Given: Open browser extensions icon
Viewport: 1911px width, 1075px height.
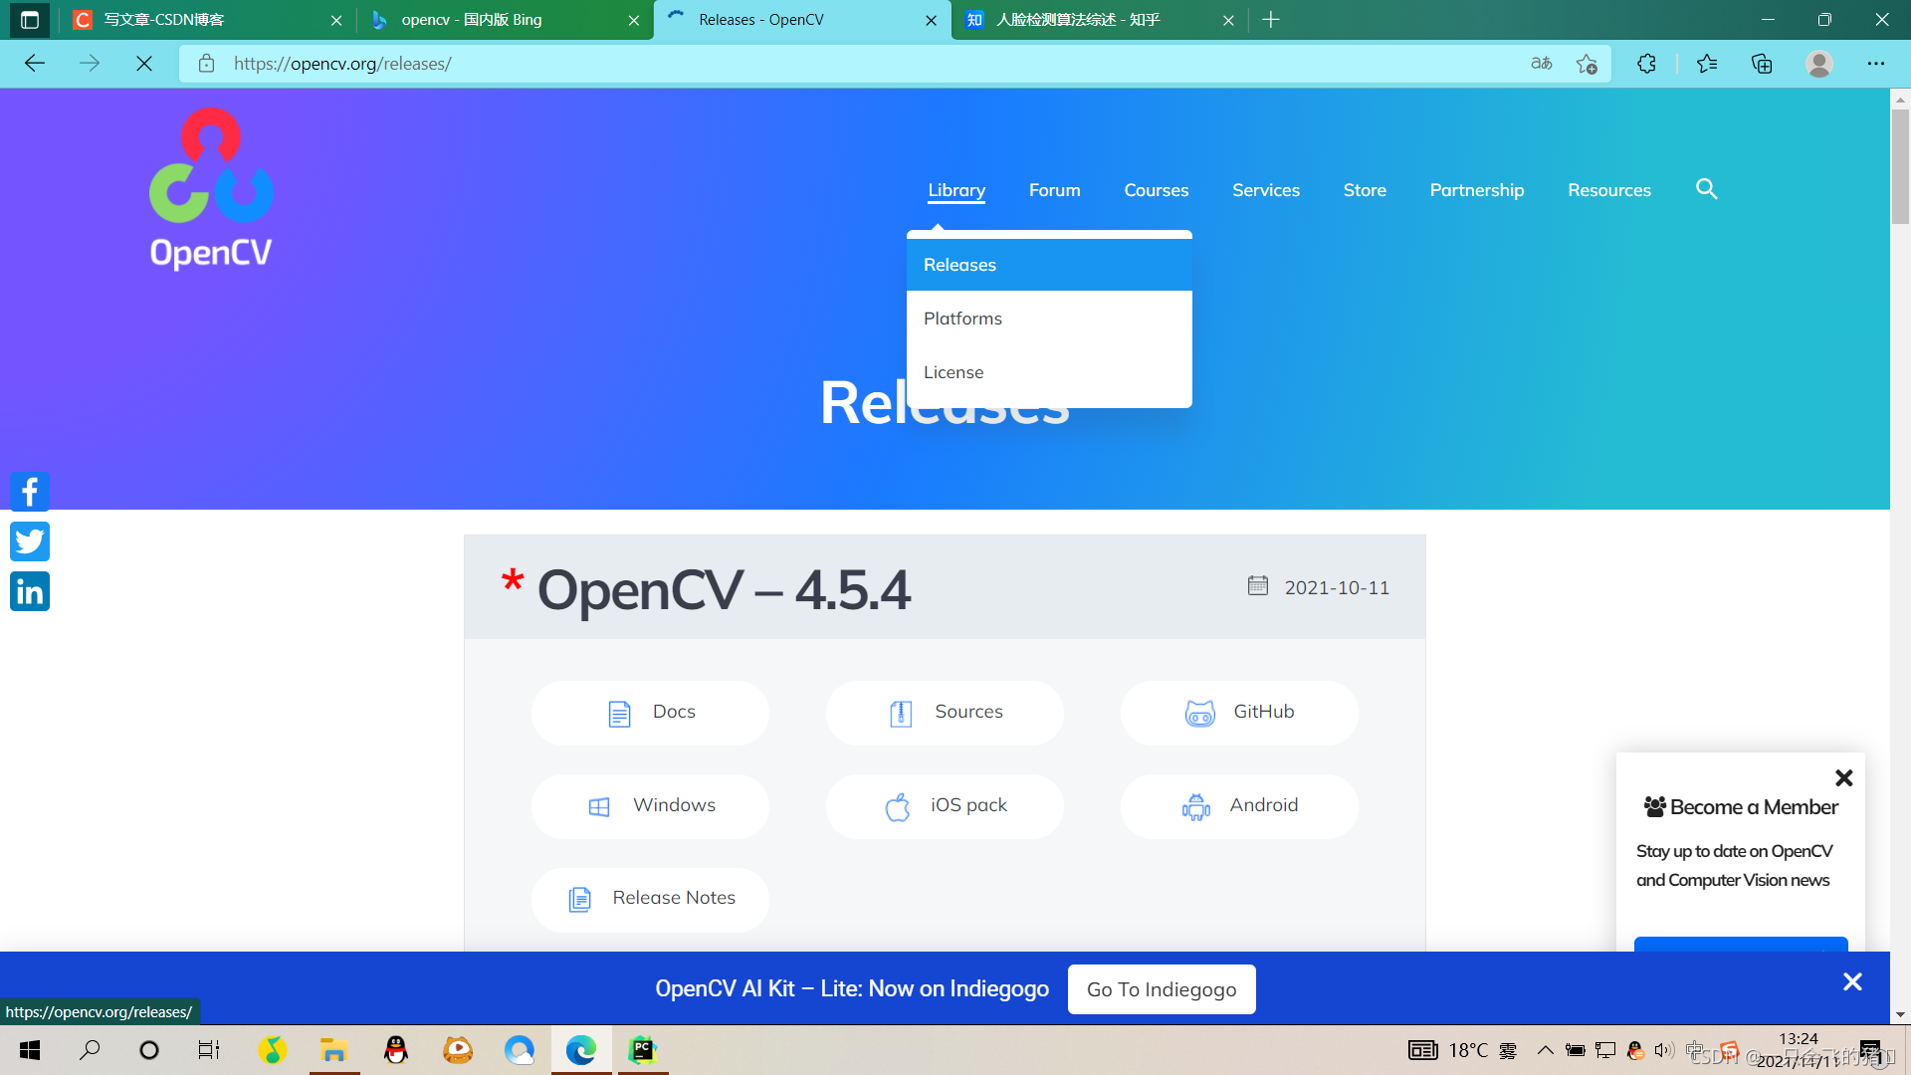Looking at the screenshot, I should [x=1646, y=64].
